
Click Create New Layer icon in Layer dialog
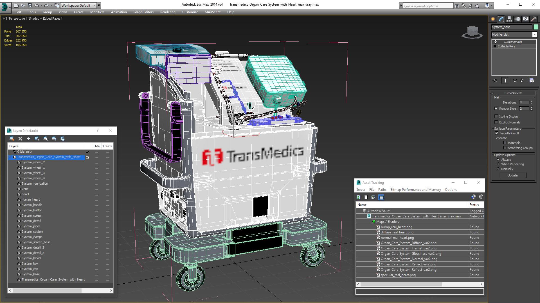[12, 139]
